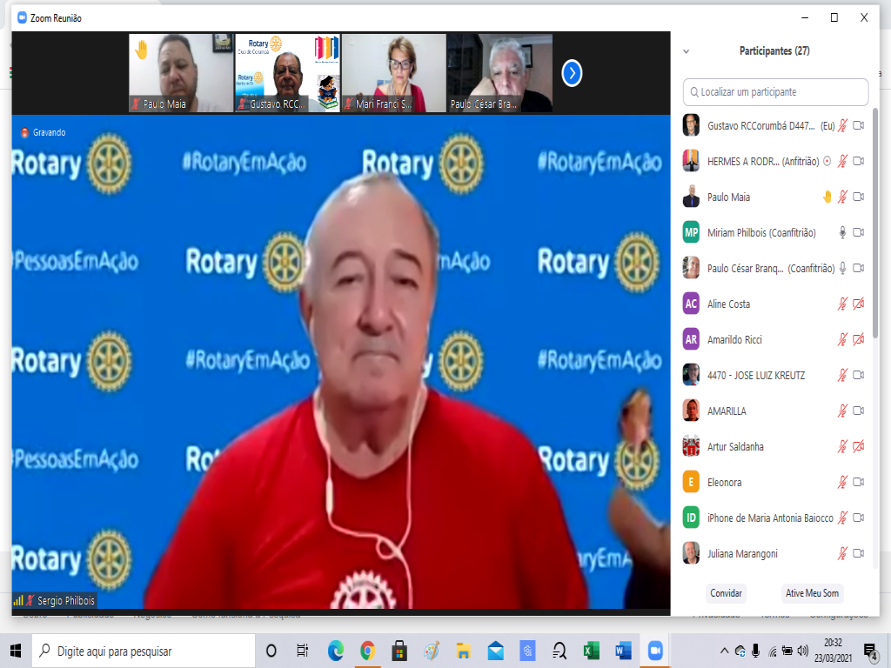Image resolution: width=891 pixels, height=668 pixels.
Task: Click Juliana Marangoni's camera icon
Action: (858, 553)
